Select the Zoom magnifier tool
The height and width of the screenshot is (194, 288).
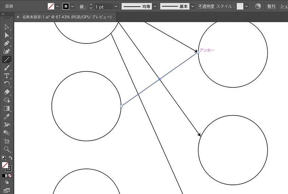(x=7, y=149)
